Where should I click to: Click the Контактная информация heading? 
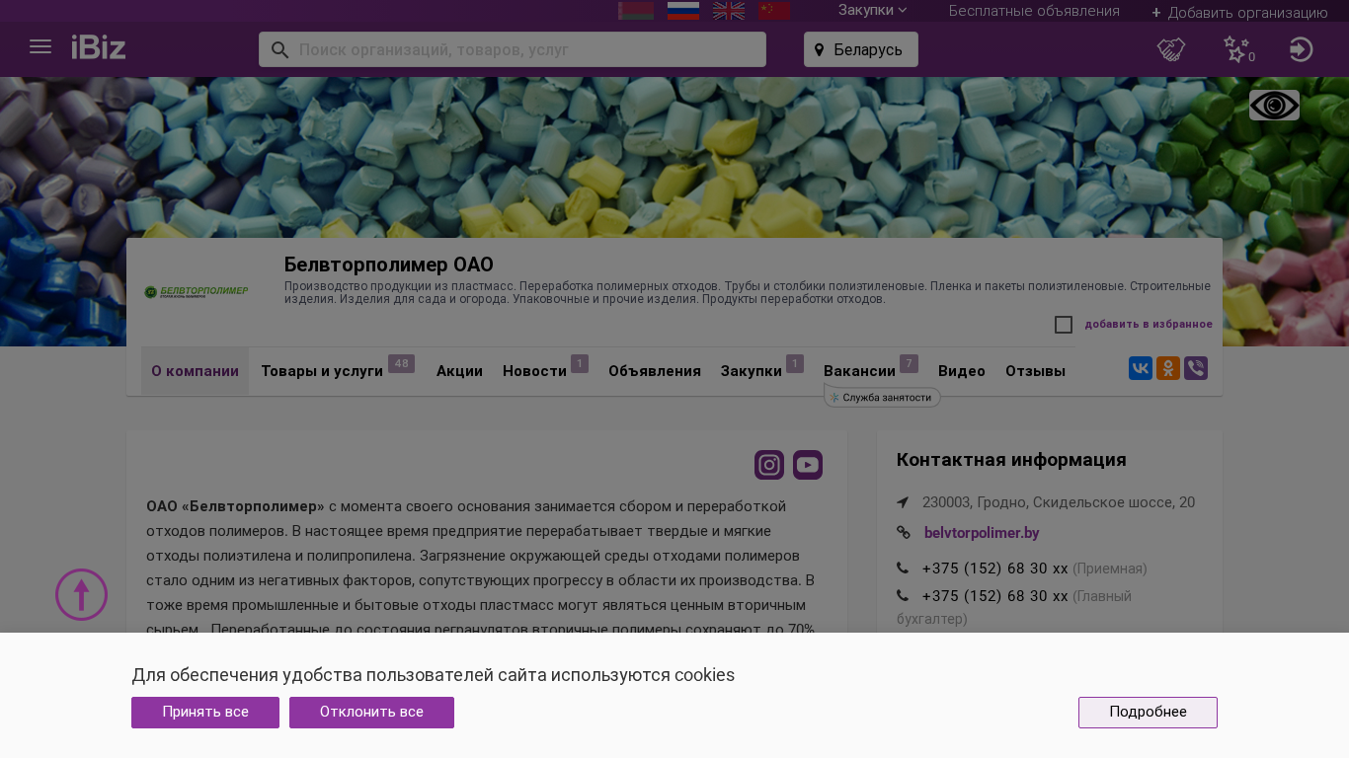[x=1011, y=460]
